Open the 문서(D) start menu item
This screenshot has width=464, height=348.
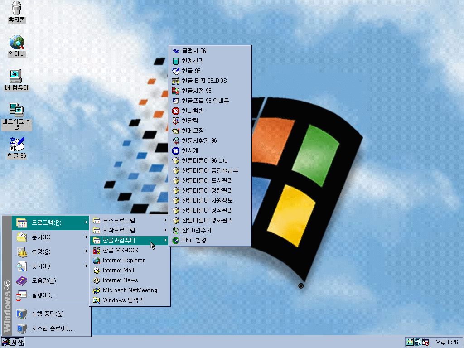[x=51, y=237]
